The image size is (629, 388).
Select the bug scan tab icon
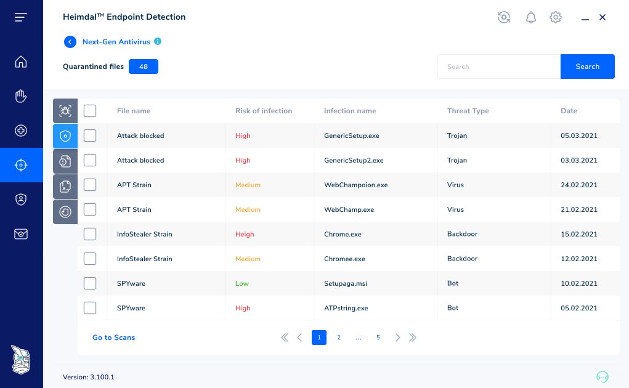click(x=65, y=111)
